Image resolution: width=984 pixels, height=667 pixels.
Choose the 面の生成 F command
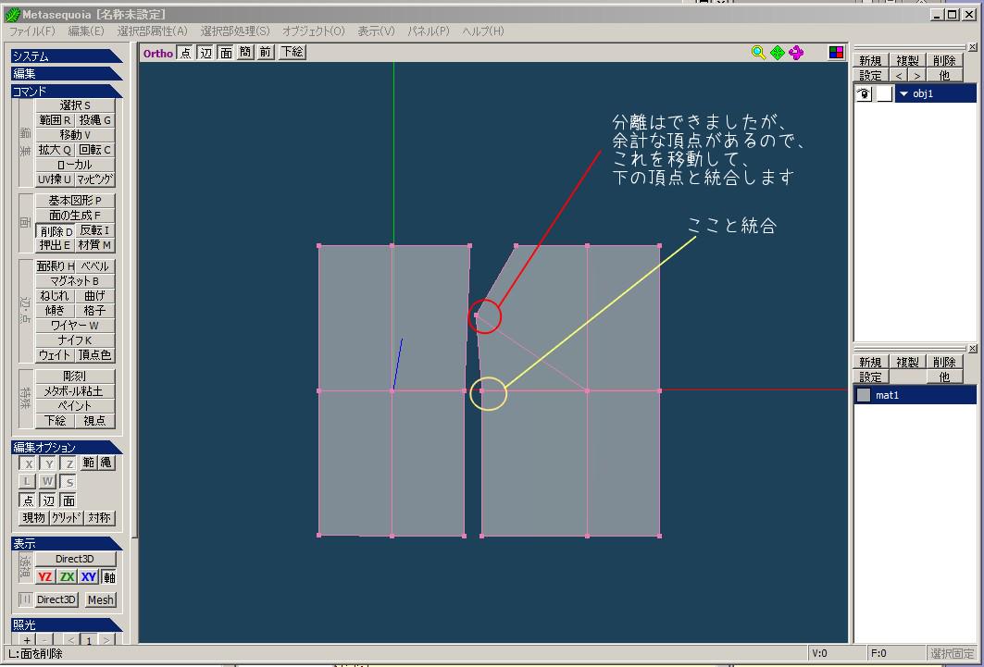[x=75, y=216]
